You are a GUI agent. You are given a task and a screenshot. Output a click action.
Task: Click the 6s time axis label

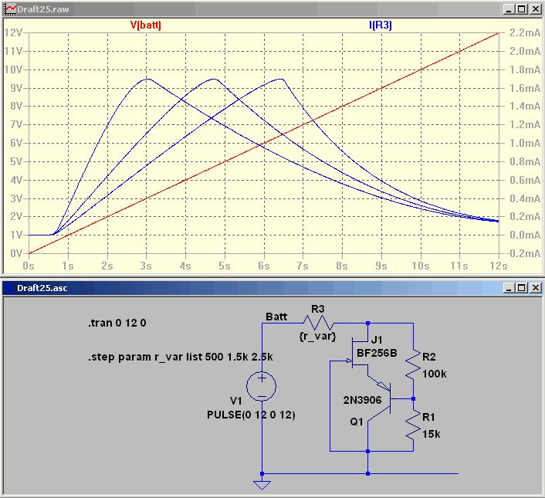click(264, 266)
